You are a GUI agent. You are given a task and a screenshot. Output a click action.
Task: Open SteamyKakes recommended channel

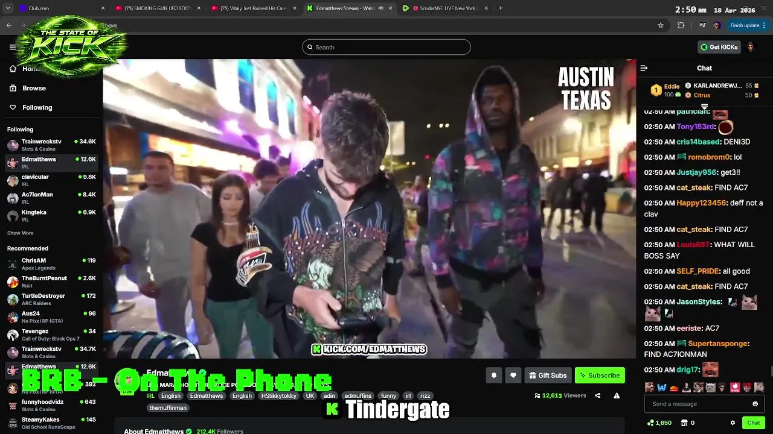[51, 423]
